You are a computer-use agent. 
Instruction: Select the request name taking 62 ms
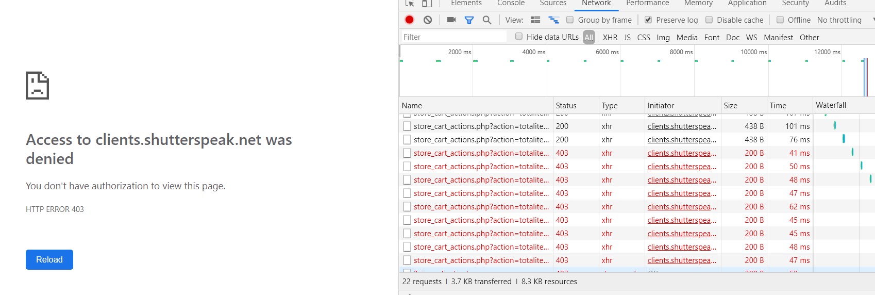[481, 206]
